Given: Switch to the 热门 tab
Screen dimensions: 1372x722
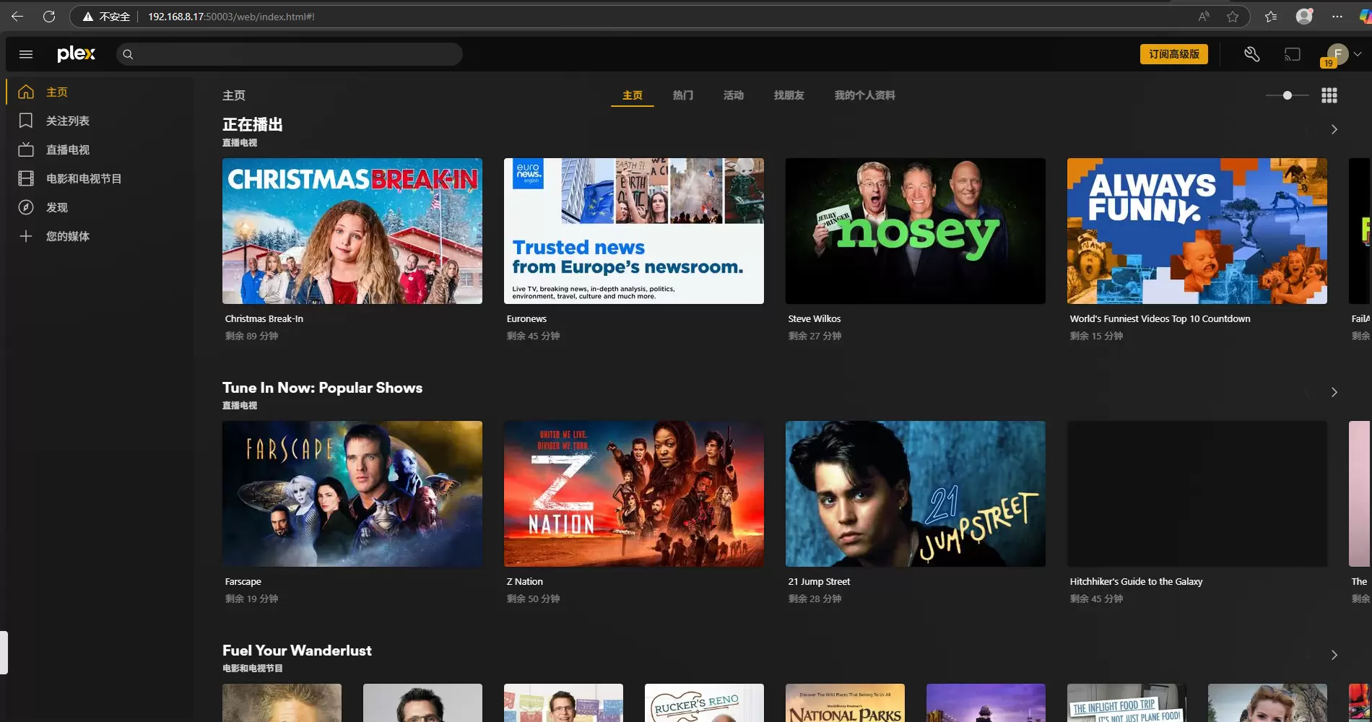Looking at the screenshot, I should point(682,95).
